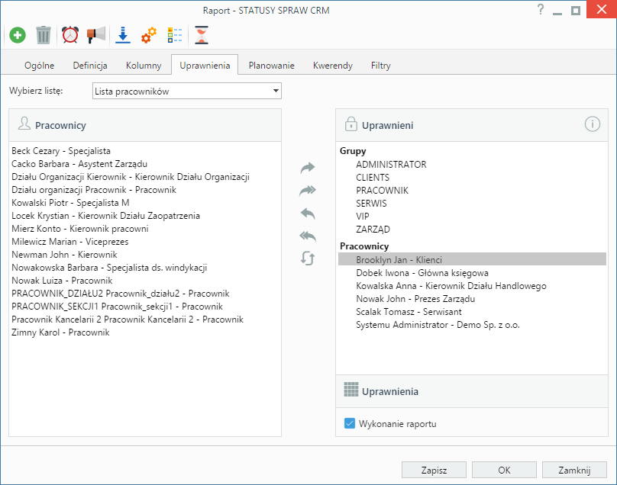Select the CLIENTS group

pyautogui.click(x=373, y=177)
